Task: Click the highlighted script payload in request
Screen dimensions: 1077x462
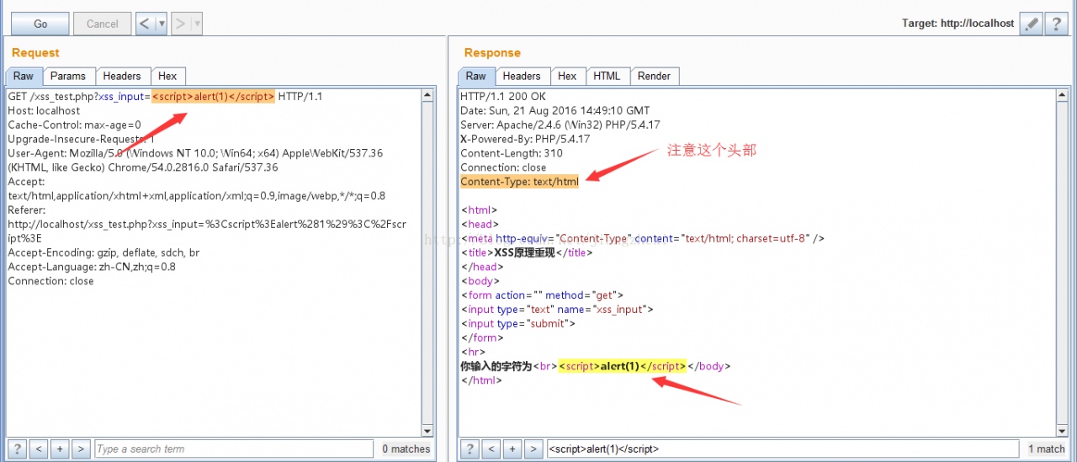Action: 213,96
